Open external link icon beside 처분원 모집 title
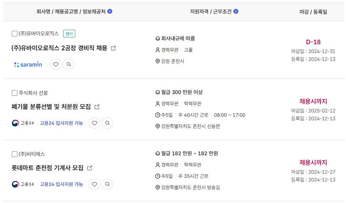 point(97,107)
